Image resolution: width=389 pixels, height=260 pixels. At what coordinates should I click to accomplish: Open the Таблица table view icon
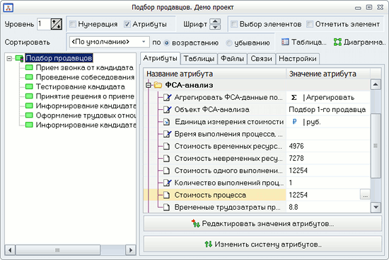(285, 42)
